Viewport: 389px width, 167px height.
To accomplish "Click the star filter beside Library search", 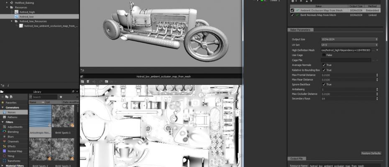I will 61,97.
